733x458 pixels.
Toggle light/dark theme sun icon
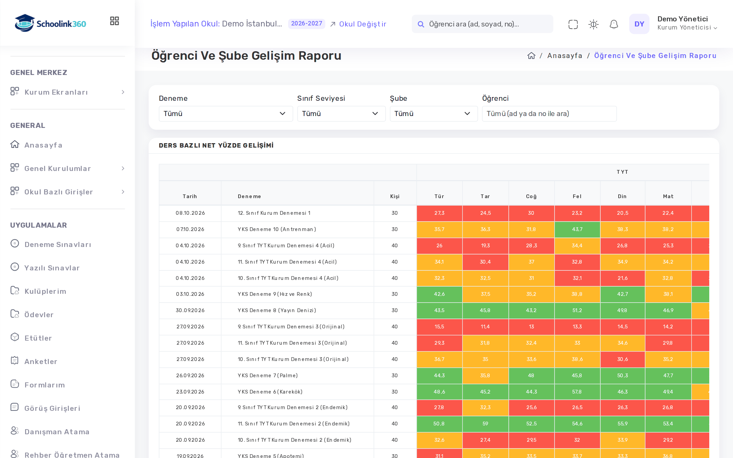point(593,24)
